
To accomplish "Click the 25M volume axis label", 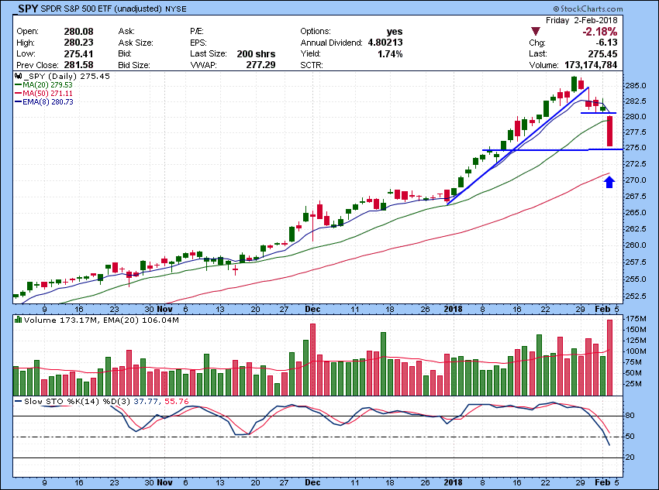I will (633, 384).
